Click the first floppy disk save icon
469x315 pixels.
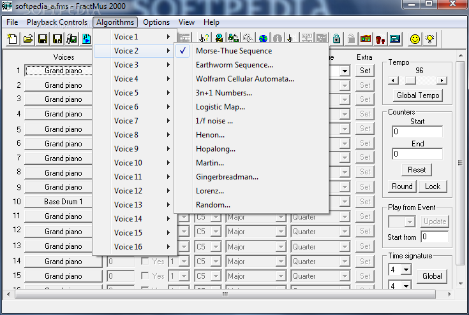click(43, 39)
